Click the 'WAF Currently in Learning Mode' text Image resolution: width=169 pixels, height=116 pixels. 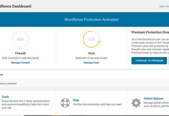pyautogui.click(x=20, y=58)
